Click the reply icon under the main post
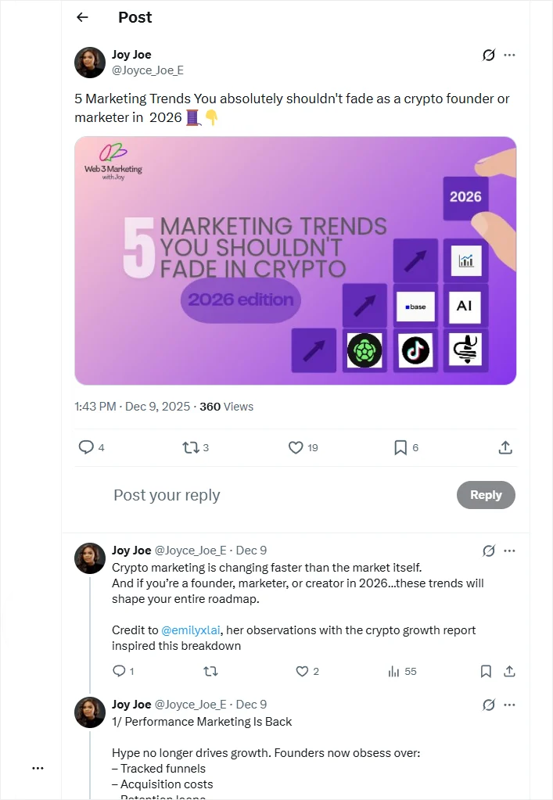 pyautogui.click(x=84, y=447)
